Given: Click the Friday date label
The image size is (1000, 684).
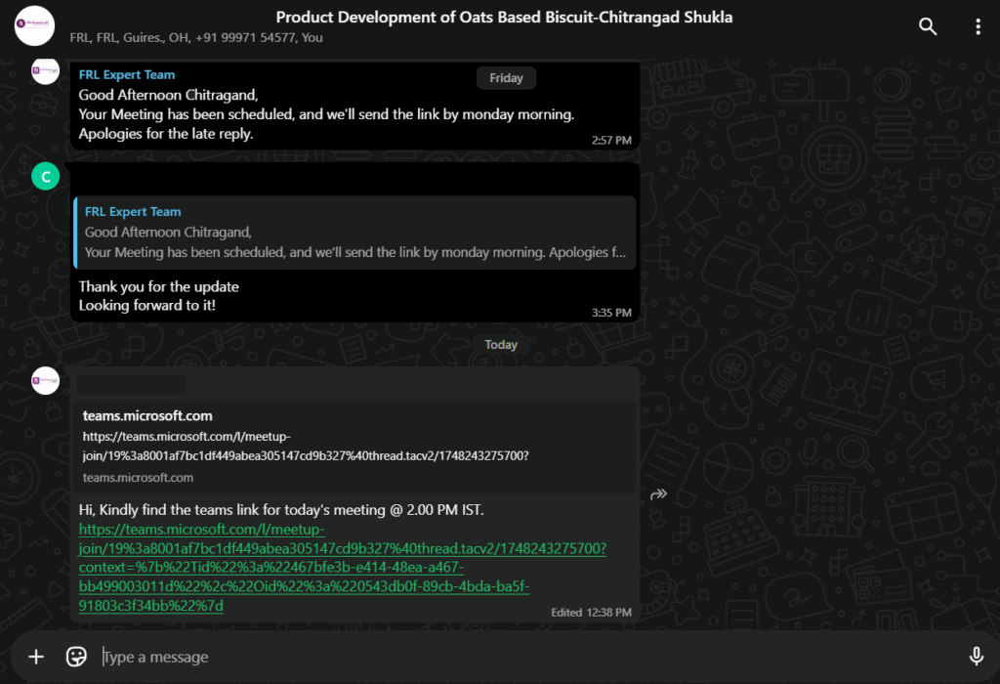Looking at the screenshot, I should pyautogui.click(x=507, y=78).
